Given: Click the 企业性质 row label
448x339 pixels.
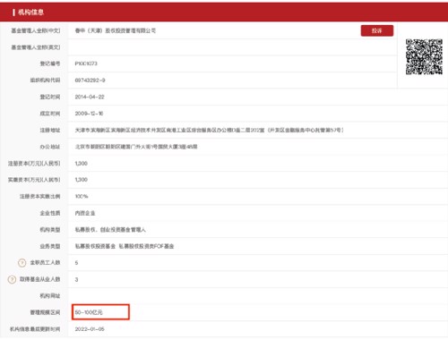Looking at the screenshot, I should [x=50, y=213].
